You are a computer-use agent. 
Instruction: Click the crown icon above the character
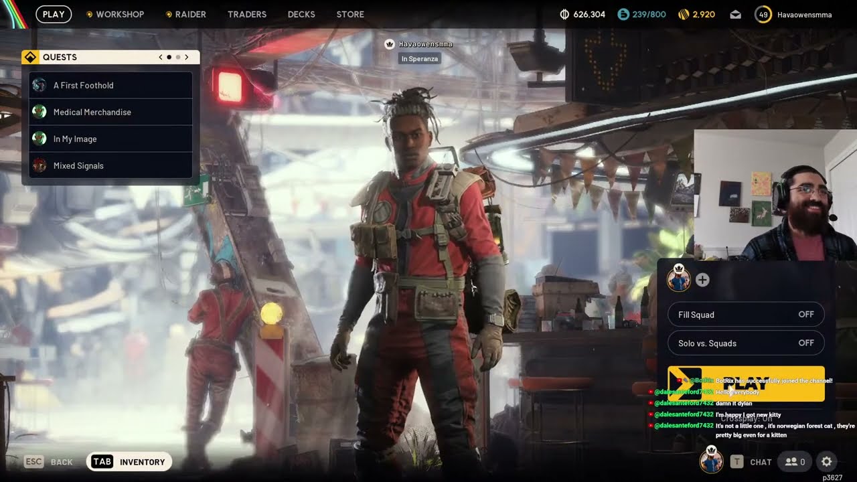[389, 44]
